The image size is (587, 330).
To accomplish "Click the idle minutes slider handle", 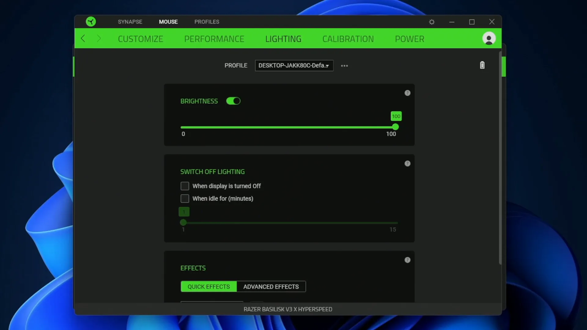I will pos(183,222).
